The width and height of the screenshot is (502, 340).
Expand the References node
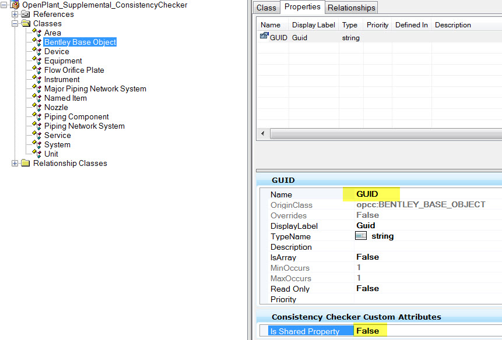click(x=15, y=14)
